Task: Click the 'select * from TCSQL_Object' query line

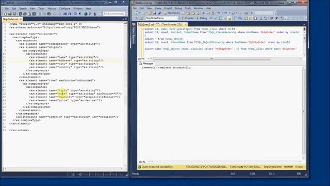Action: [x=164, y=39]
